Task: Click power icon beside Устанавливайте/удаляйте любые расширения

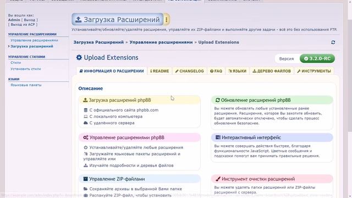Action: click(x=86, y=147)
